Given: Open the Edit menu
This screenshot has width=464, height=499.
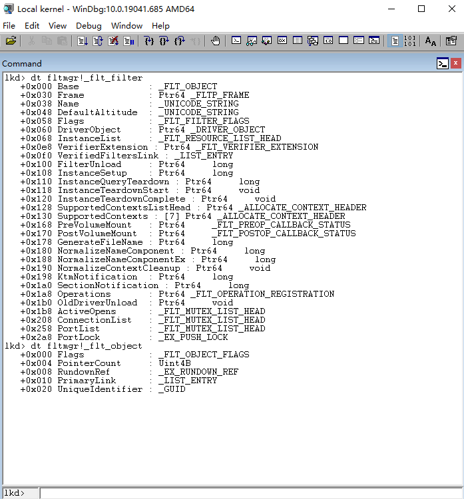Looking at the screenshot, I should [x=32, y=26].
